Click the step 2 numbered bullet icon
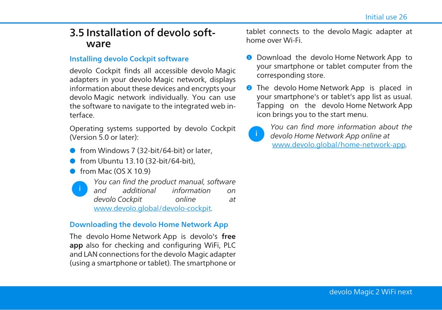Screen dimensions: 442x310 249,88
